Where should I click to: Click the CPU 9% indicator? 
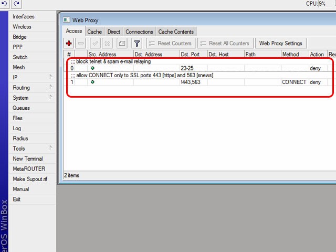pyautogui.click(x=316, y=4)
